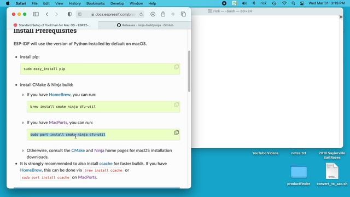Click inside the Terminal bash window
This screenshot has width=350, height=197.
click(265, 81)
